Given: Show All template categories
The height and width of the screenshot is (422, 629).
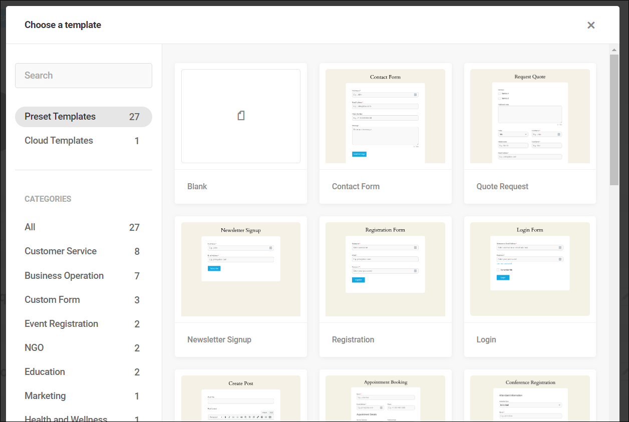Looking at the screenshot, I should tap(30, 227).
